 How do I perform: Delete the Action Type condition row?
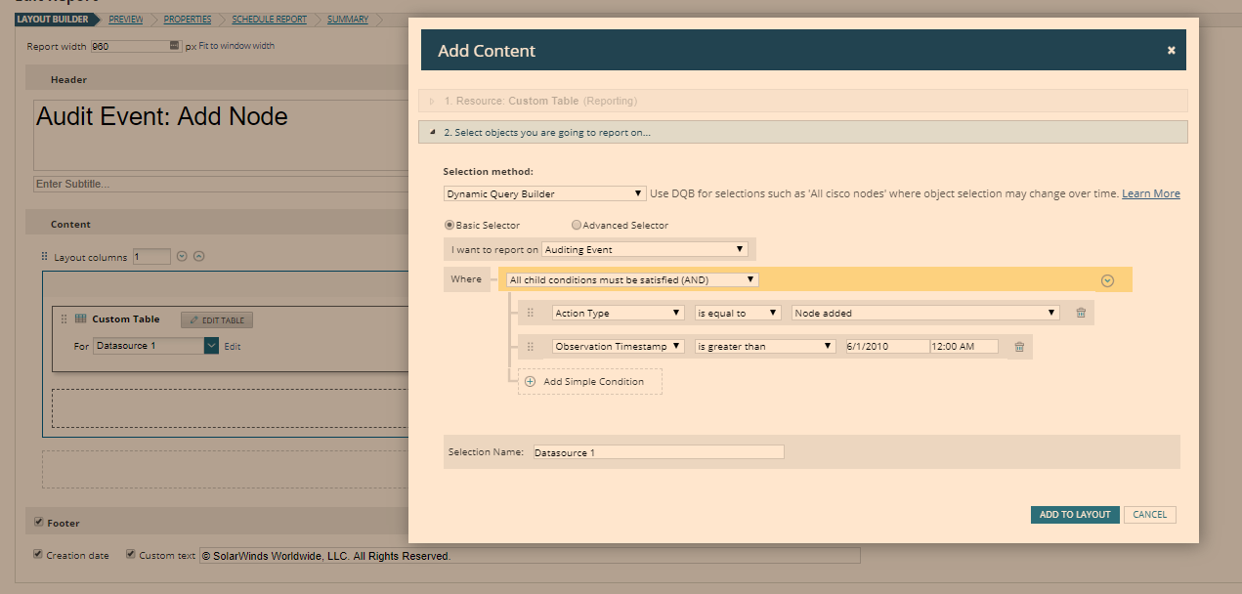tap(1081, 313)
